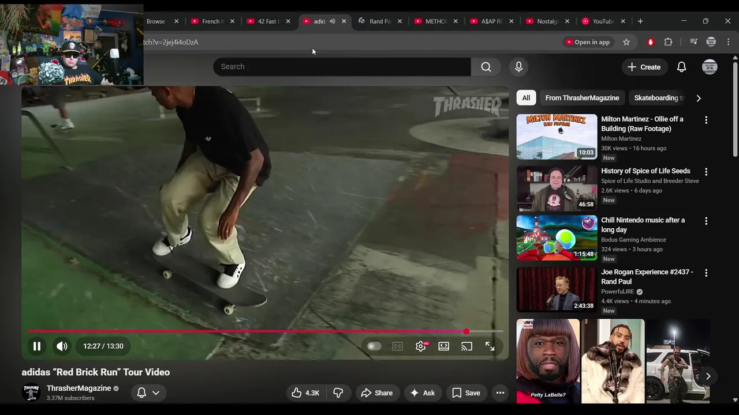This screenshot has height=415, width=739.
Task: Select the From ThrasherMagazine chip
Action: pos(582,98)
